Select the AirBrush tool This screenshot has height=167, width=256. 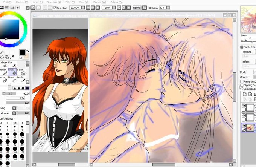point(4,64)
